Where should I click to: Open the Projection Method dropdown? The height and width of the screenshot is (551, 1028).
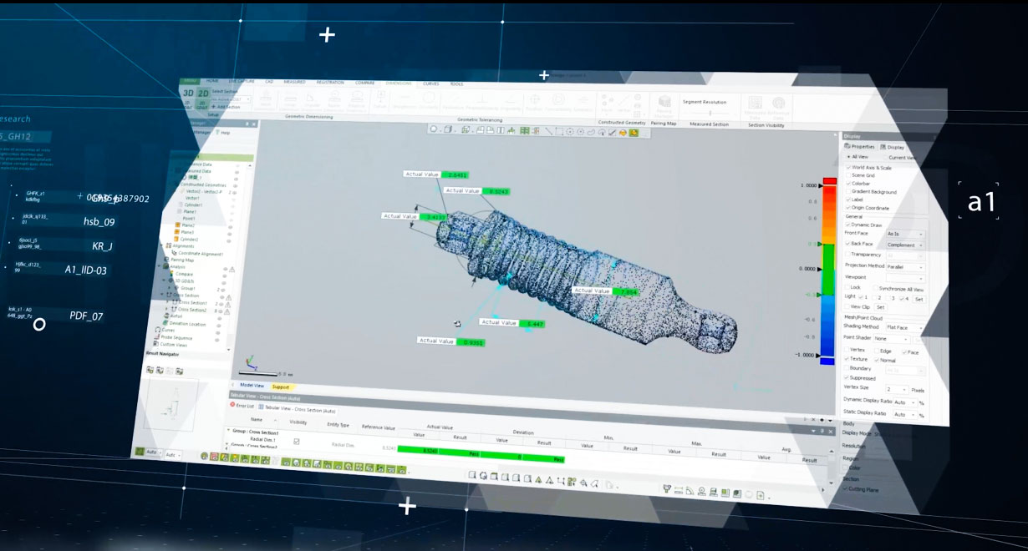(906, 267)
